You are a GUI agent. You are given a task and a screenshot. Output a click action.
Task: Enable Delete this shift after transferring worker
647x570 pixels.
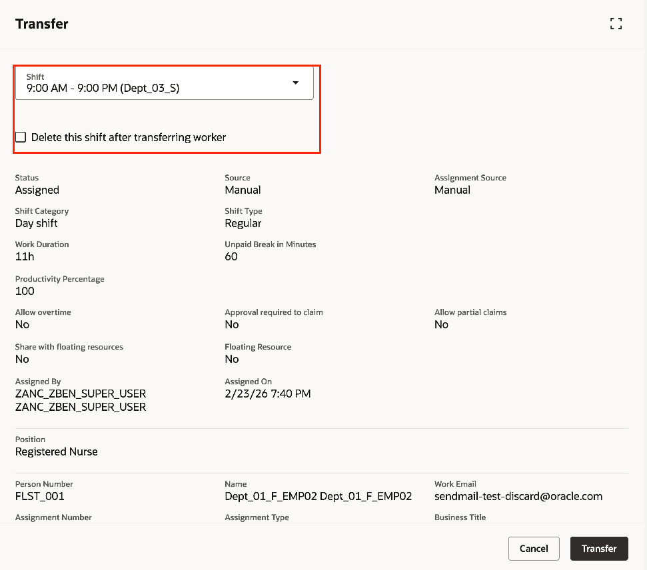tap(21, 137)
